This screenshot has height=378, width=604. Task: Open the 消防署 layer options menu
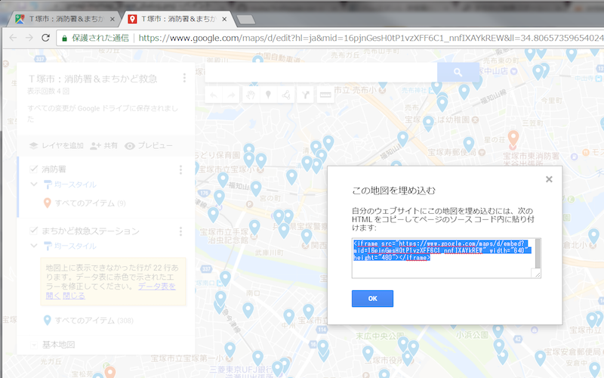coord(180,169)
